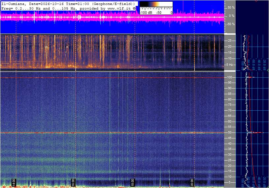Viewport: 269px width, 188px height.
Task: Click the 50 Hz label on lower axis
Action: [x=229, y=132]
